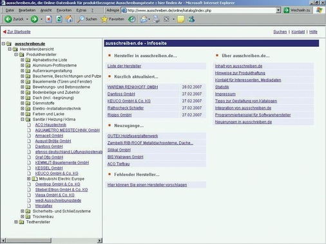Expand the Alphabetische Liste folder
326x244 pixels.
23,60
